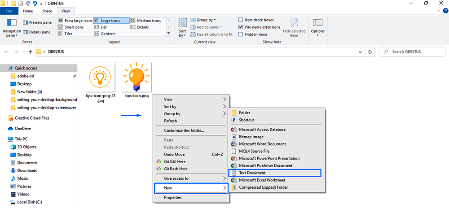Toggle the Preview pane
The width and height of the screenshot is (449, 208).
pos(37,22)
